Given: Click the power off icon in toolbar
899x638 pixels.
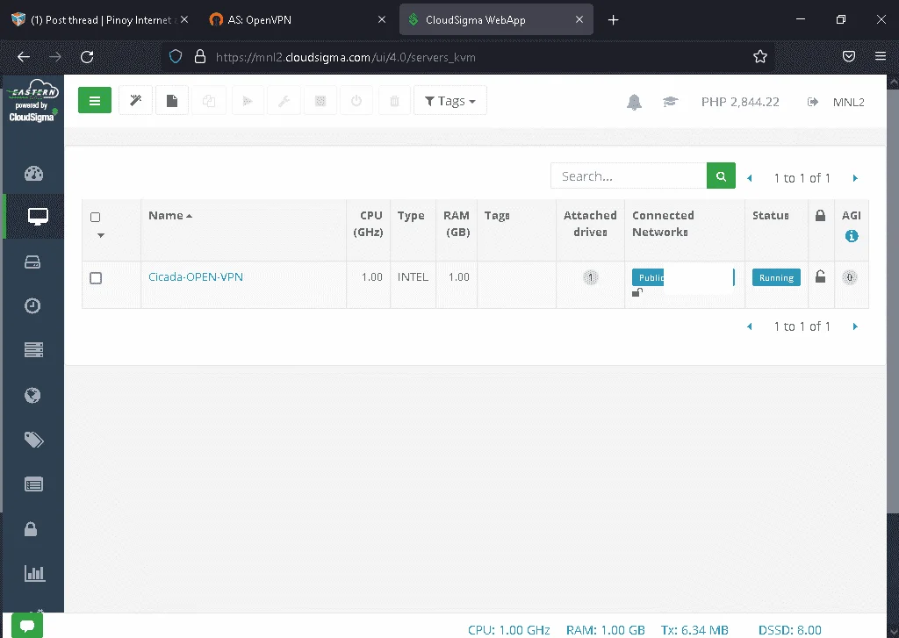Looking at the screenshot, I should pos(356,100).
